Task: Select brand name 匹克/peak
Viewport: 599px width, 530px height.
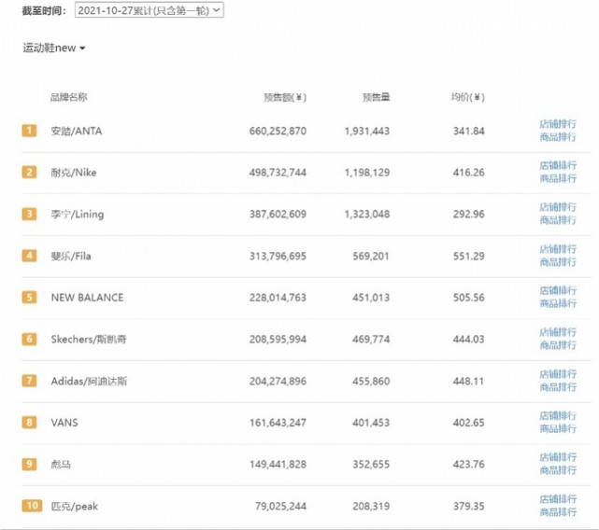Action: (75, 507)
